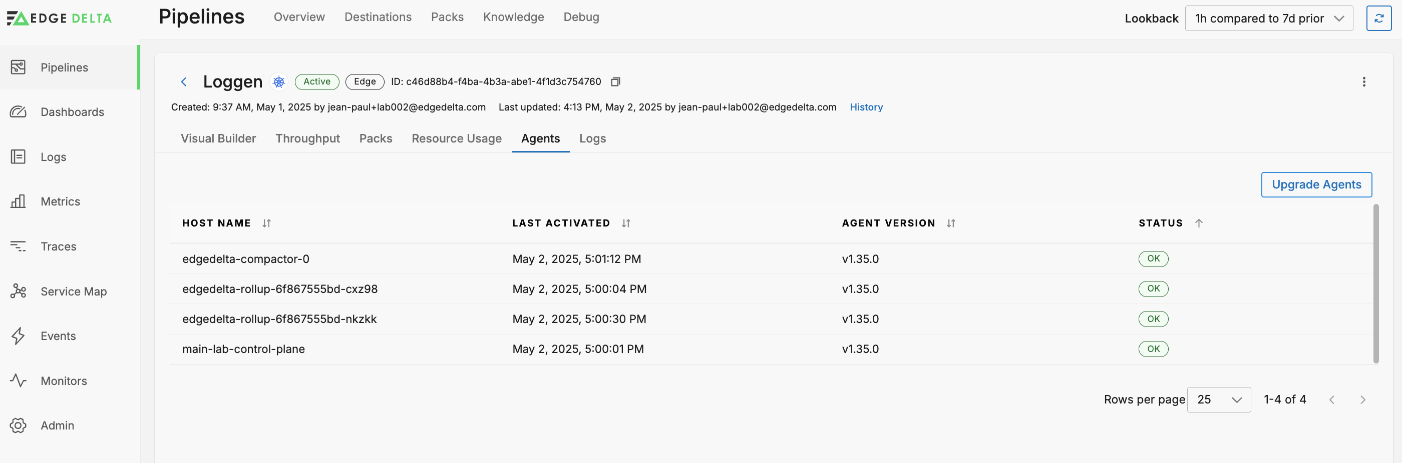This screenshot has height=463, width=1402.
Task: Open Traces via its sidebar icon
Action: pos(18,246)
